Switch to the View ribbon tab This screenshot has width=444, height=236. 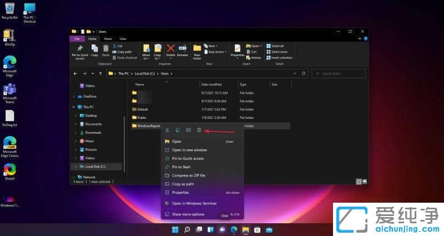click(123, 39)
